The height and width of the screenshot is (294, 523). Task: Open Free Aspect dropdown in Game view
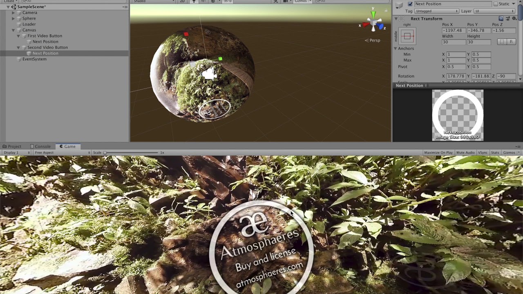[x=62, y=153]
